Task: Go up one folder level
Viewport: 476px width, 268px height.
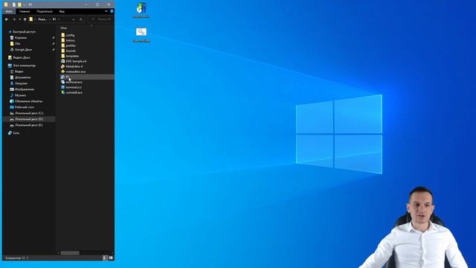Action: point(25,19)
